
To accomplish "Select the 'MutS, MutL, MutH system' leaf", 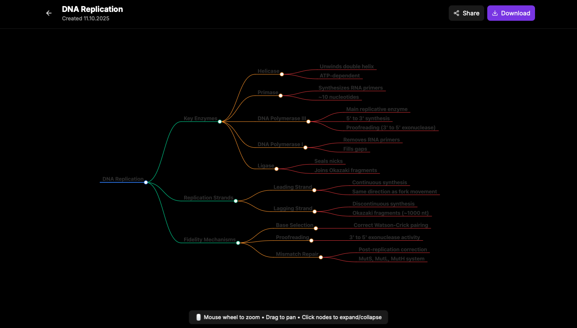I will tap(391, 259).
